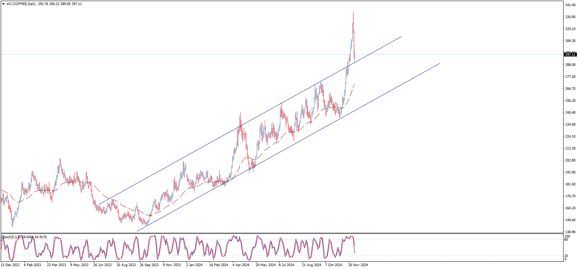Click the stochastic 20 level label
The image size is (578, 269).
click(566, 256)
